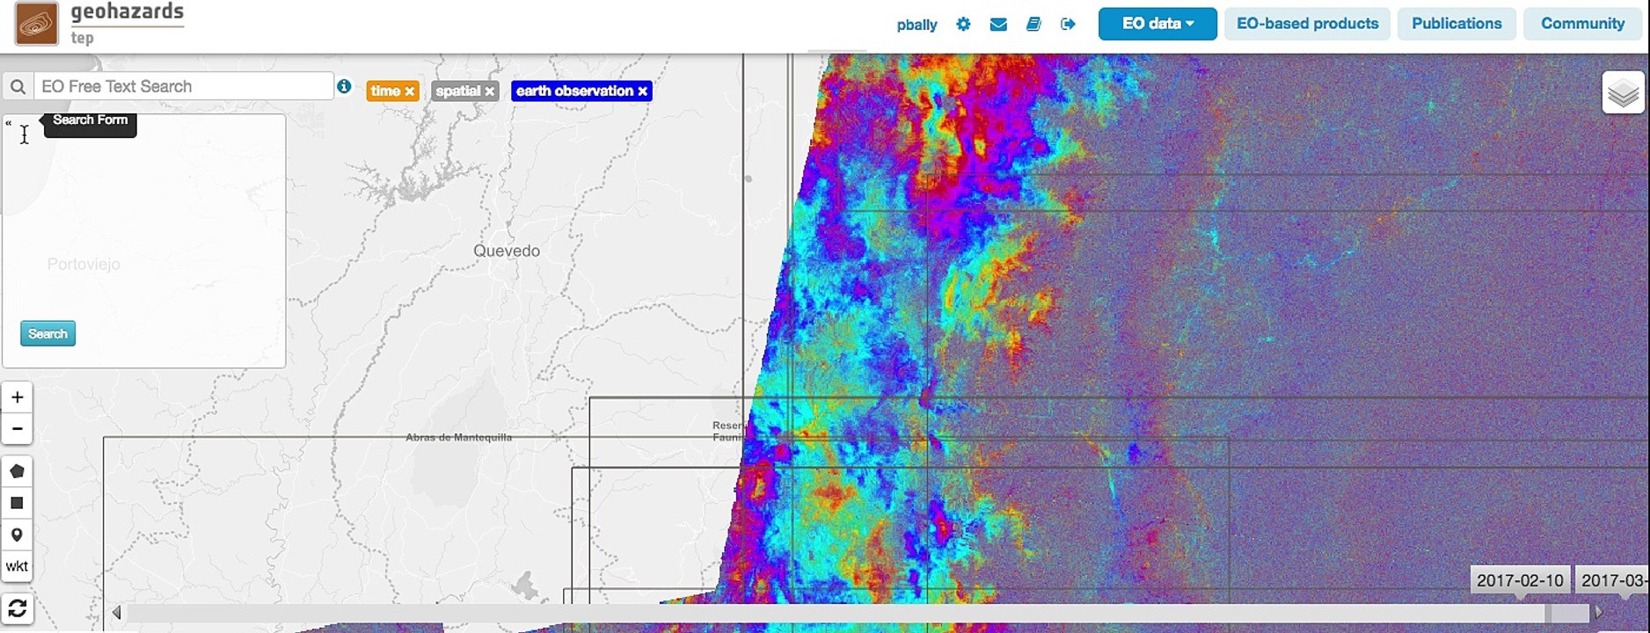This screenshot has width=1650, height=633.
Task: Focus the EO Free Text Search field
Action: 184,86
